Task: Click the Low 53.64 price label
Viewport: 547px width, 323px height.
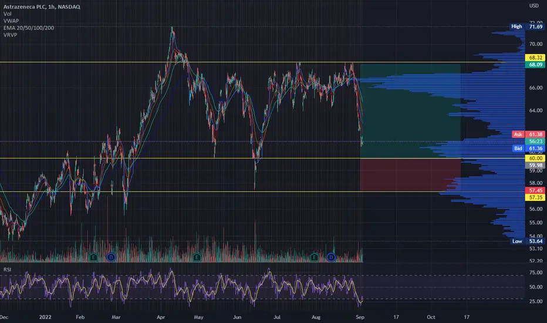Action: point(527,241)
